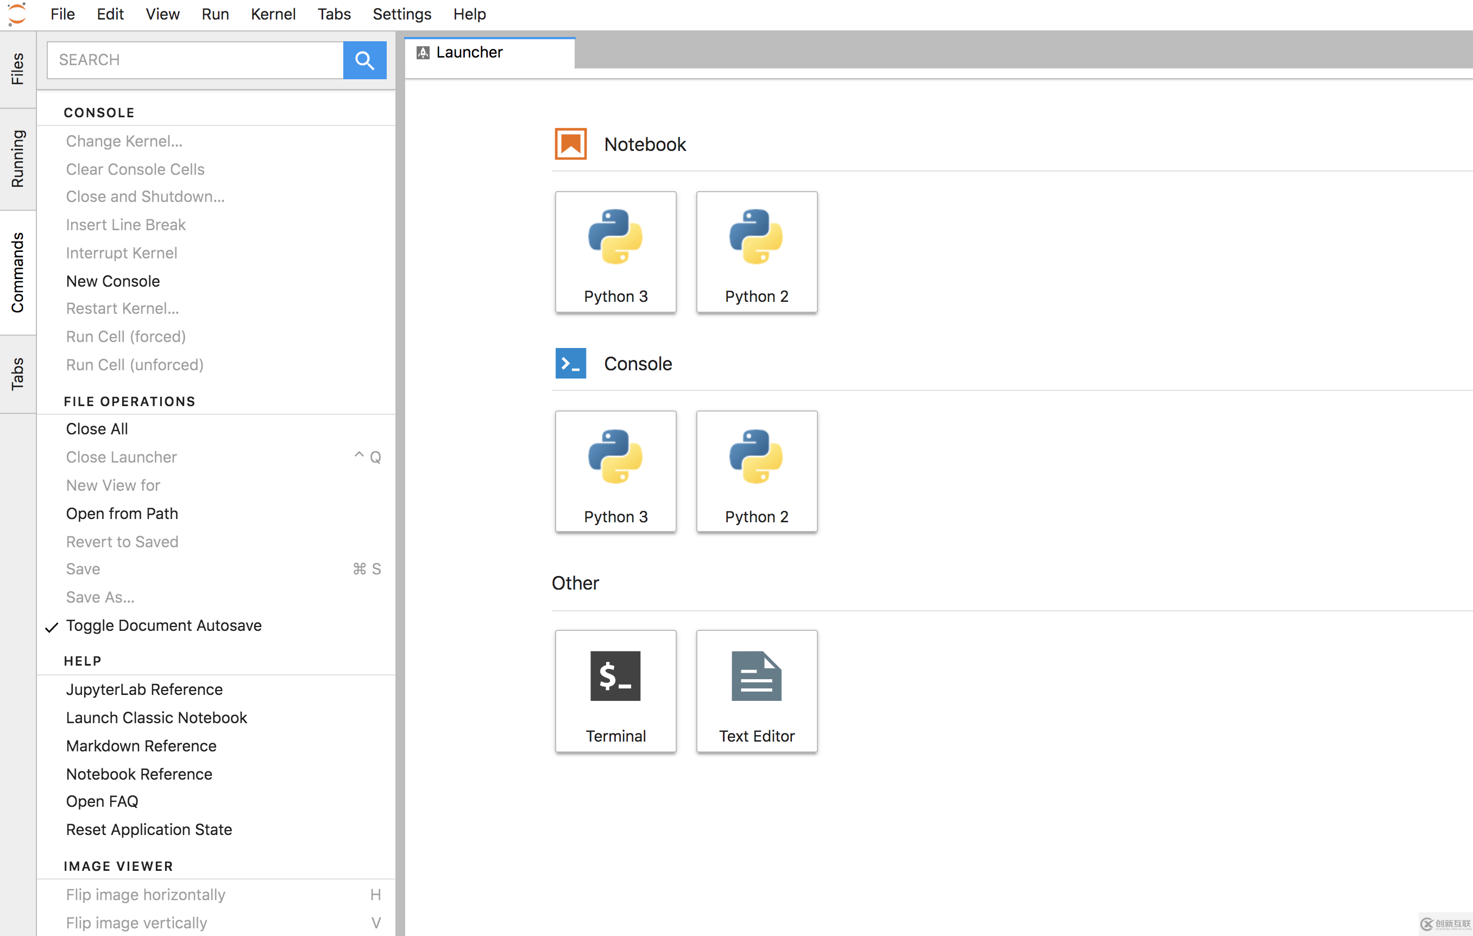Click Close All file operations

pyautogui.click(x=96, y=428)
